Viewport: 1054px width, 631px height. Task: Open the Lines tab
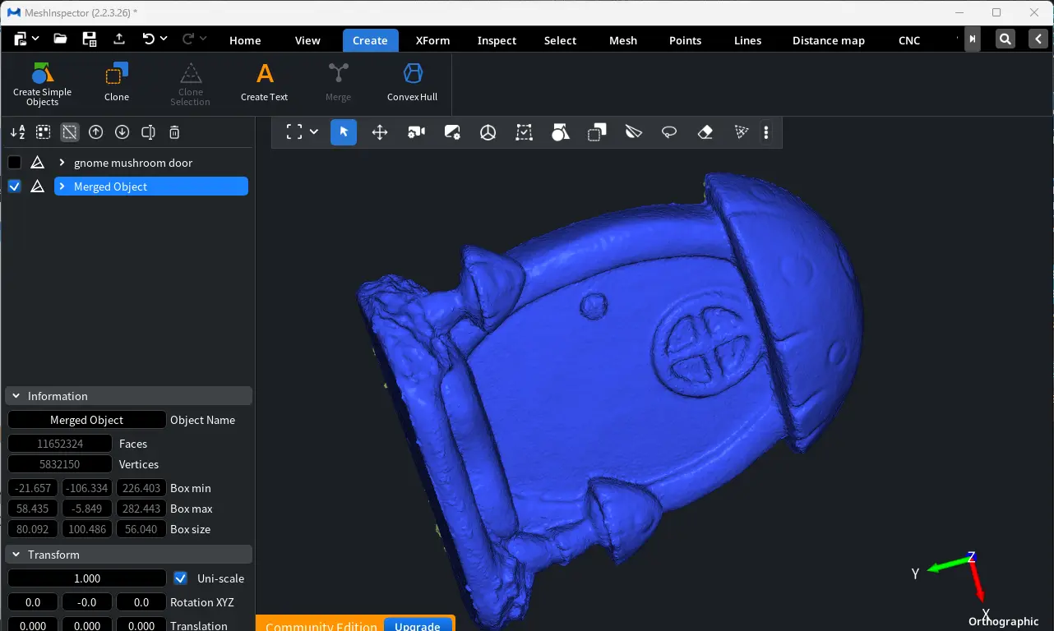click(x=747, y=40)
